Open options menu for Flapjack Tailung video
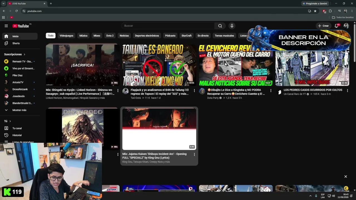This screenshot has height=200, width=356. [194, 91]
